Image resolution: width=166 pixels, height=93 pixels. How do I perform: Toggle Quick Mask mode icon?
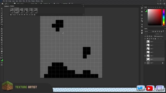pyautogui.click(x=2, y=63)
